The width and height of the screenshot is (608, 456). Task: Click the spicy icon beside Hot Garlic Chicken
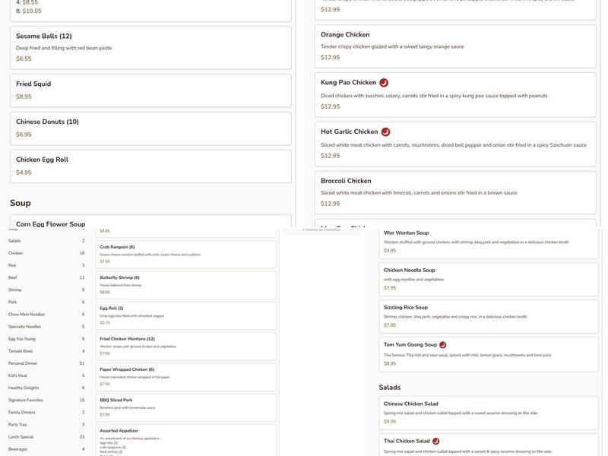coord(385,132)
